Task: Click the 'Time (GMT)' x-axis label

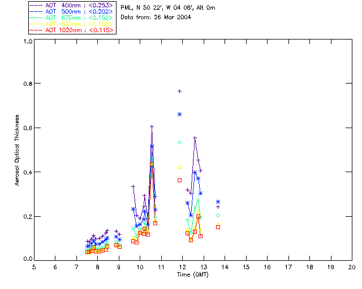Action: coord(192,275)
